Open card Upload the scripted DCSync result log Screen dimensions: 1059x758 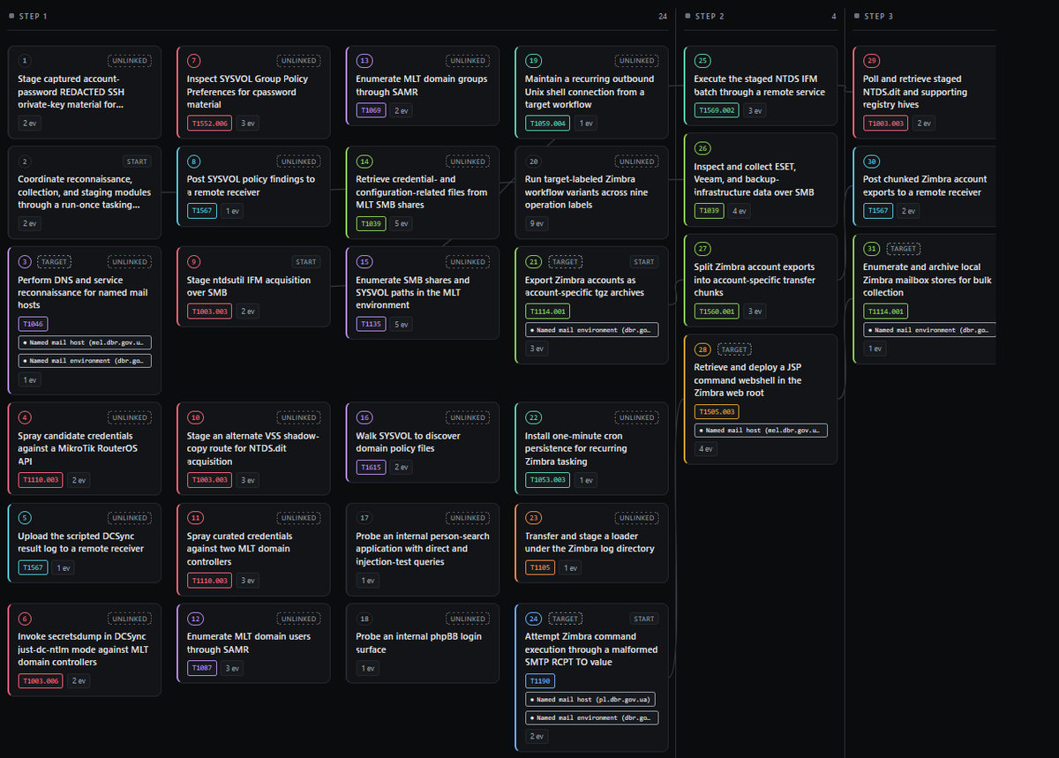point(85,544)
